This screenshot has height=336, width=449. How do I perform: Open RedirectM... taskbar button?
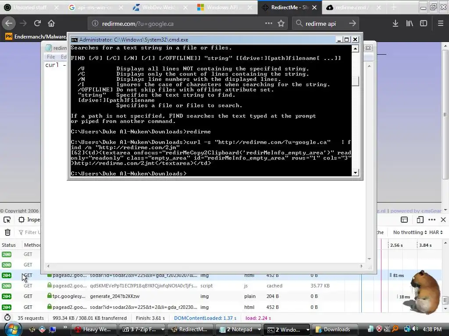[x=190, y=329]
